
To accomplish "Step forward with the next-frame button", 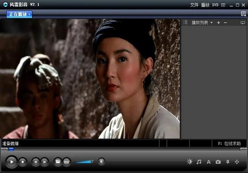I will point(45,162).
